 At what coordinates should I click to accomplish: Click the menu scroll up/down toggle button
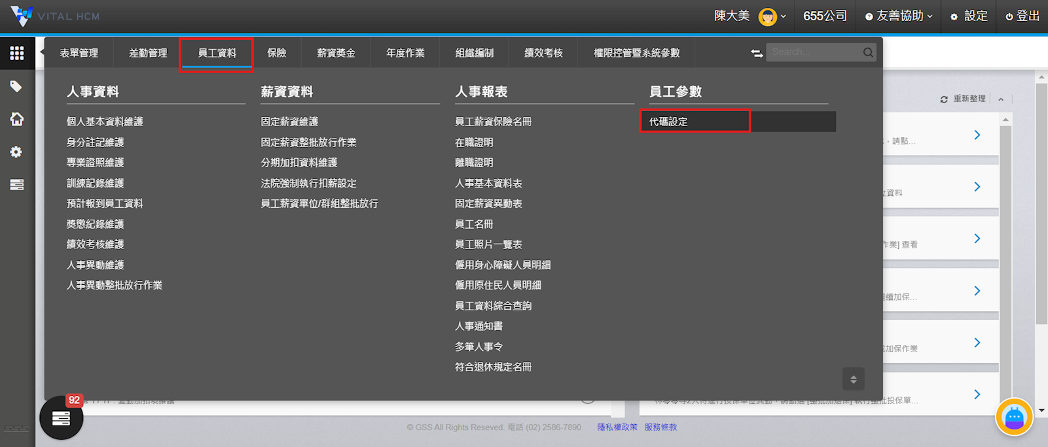tap(853, 379)
